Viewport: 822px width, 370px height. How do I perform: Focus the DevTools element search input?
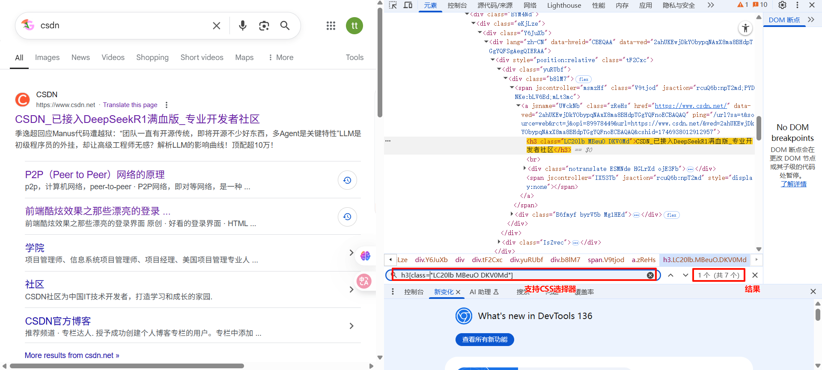click(522, 275)
